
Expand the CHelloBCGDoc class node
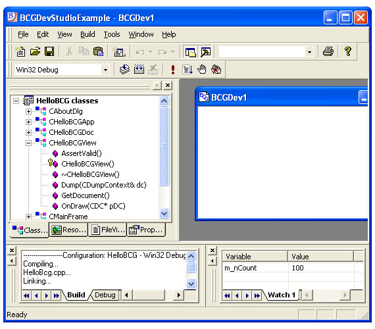pos(28,132)
